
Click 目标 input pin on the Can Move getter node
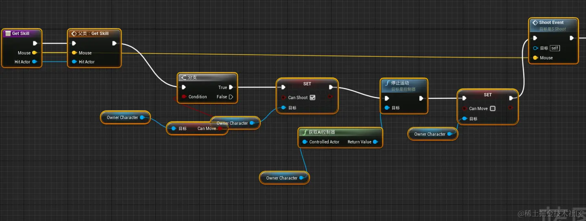click(x=174, y=128)
